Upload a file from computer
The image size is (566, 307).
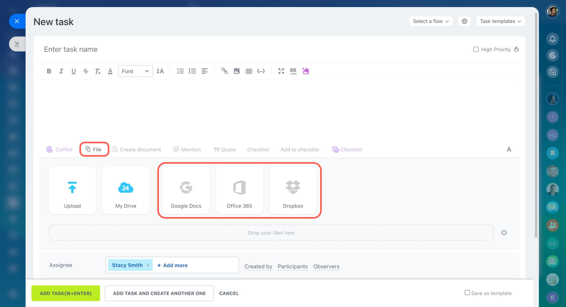coord(73,191)
